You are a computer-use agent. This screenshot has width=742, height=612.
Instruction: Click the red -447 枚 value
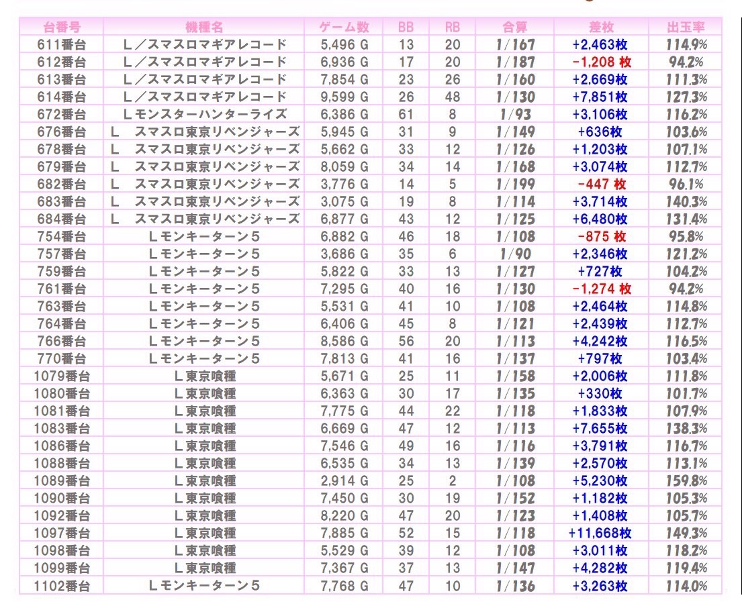point(600,185)
